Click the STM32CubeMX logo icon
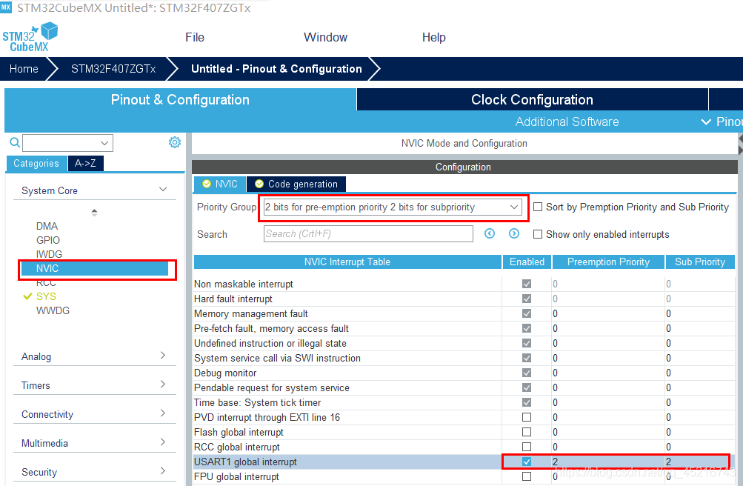The height and width of the screenshot is (486, 743). point(30,37)
